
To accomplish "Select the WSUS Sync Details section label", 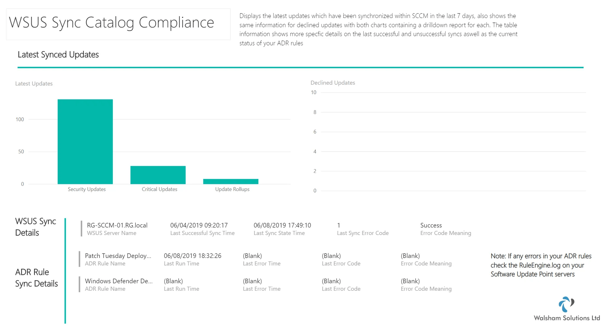I will [36, 227].
